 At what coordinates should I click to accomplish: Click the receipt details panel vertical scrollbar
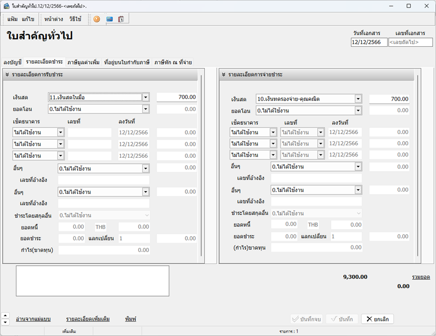(201, 165)
